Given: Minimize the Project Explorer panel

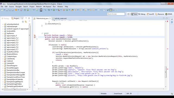Looking at the screenshot, I should click(x=26, y=18).
